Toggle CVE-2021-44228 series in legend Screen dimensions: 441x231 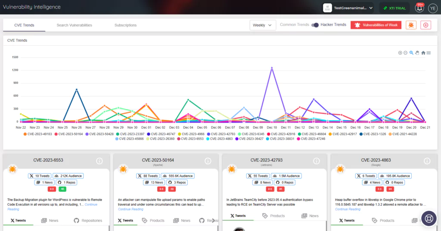(x=403, y=134)
